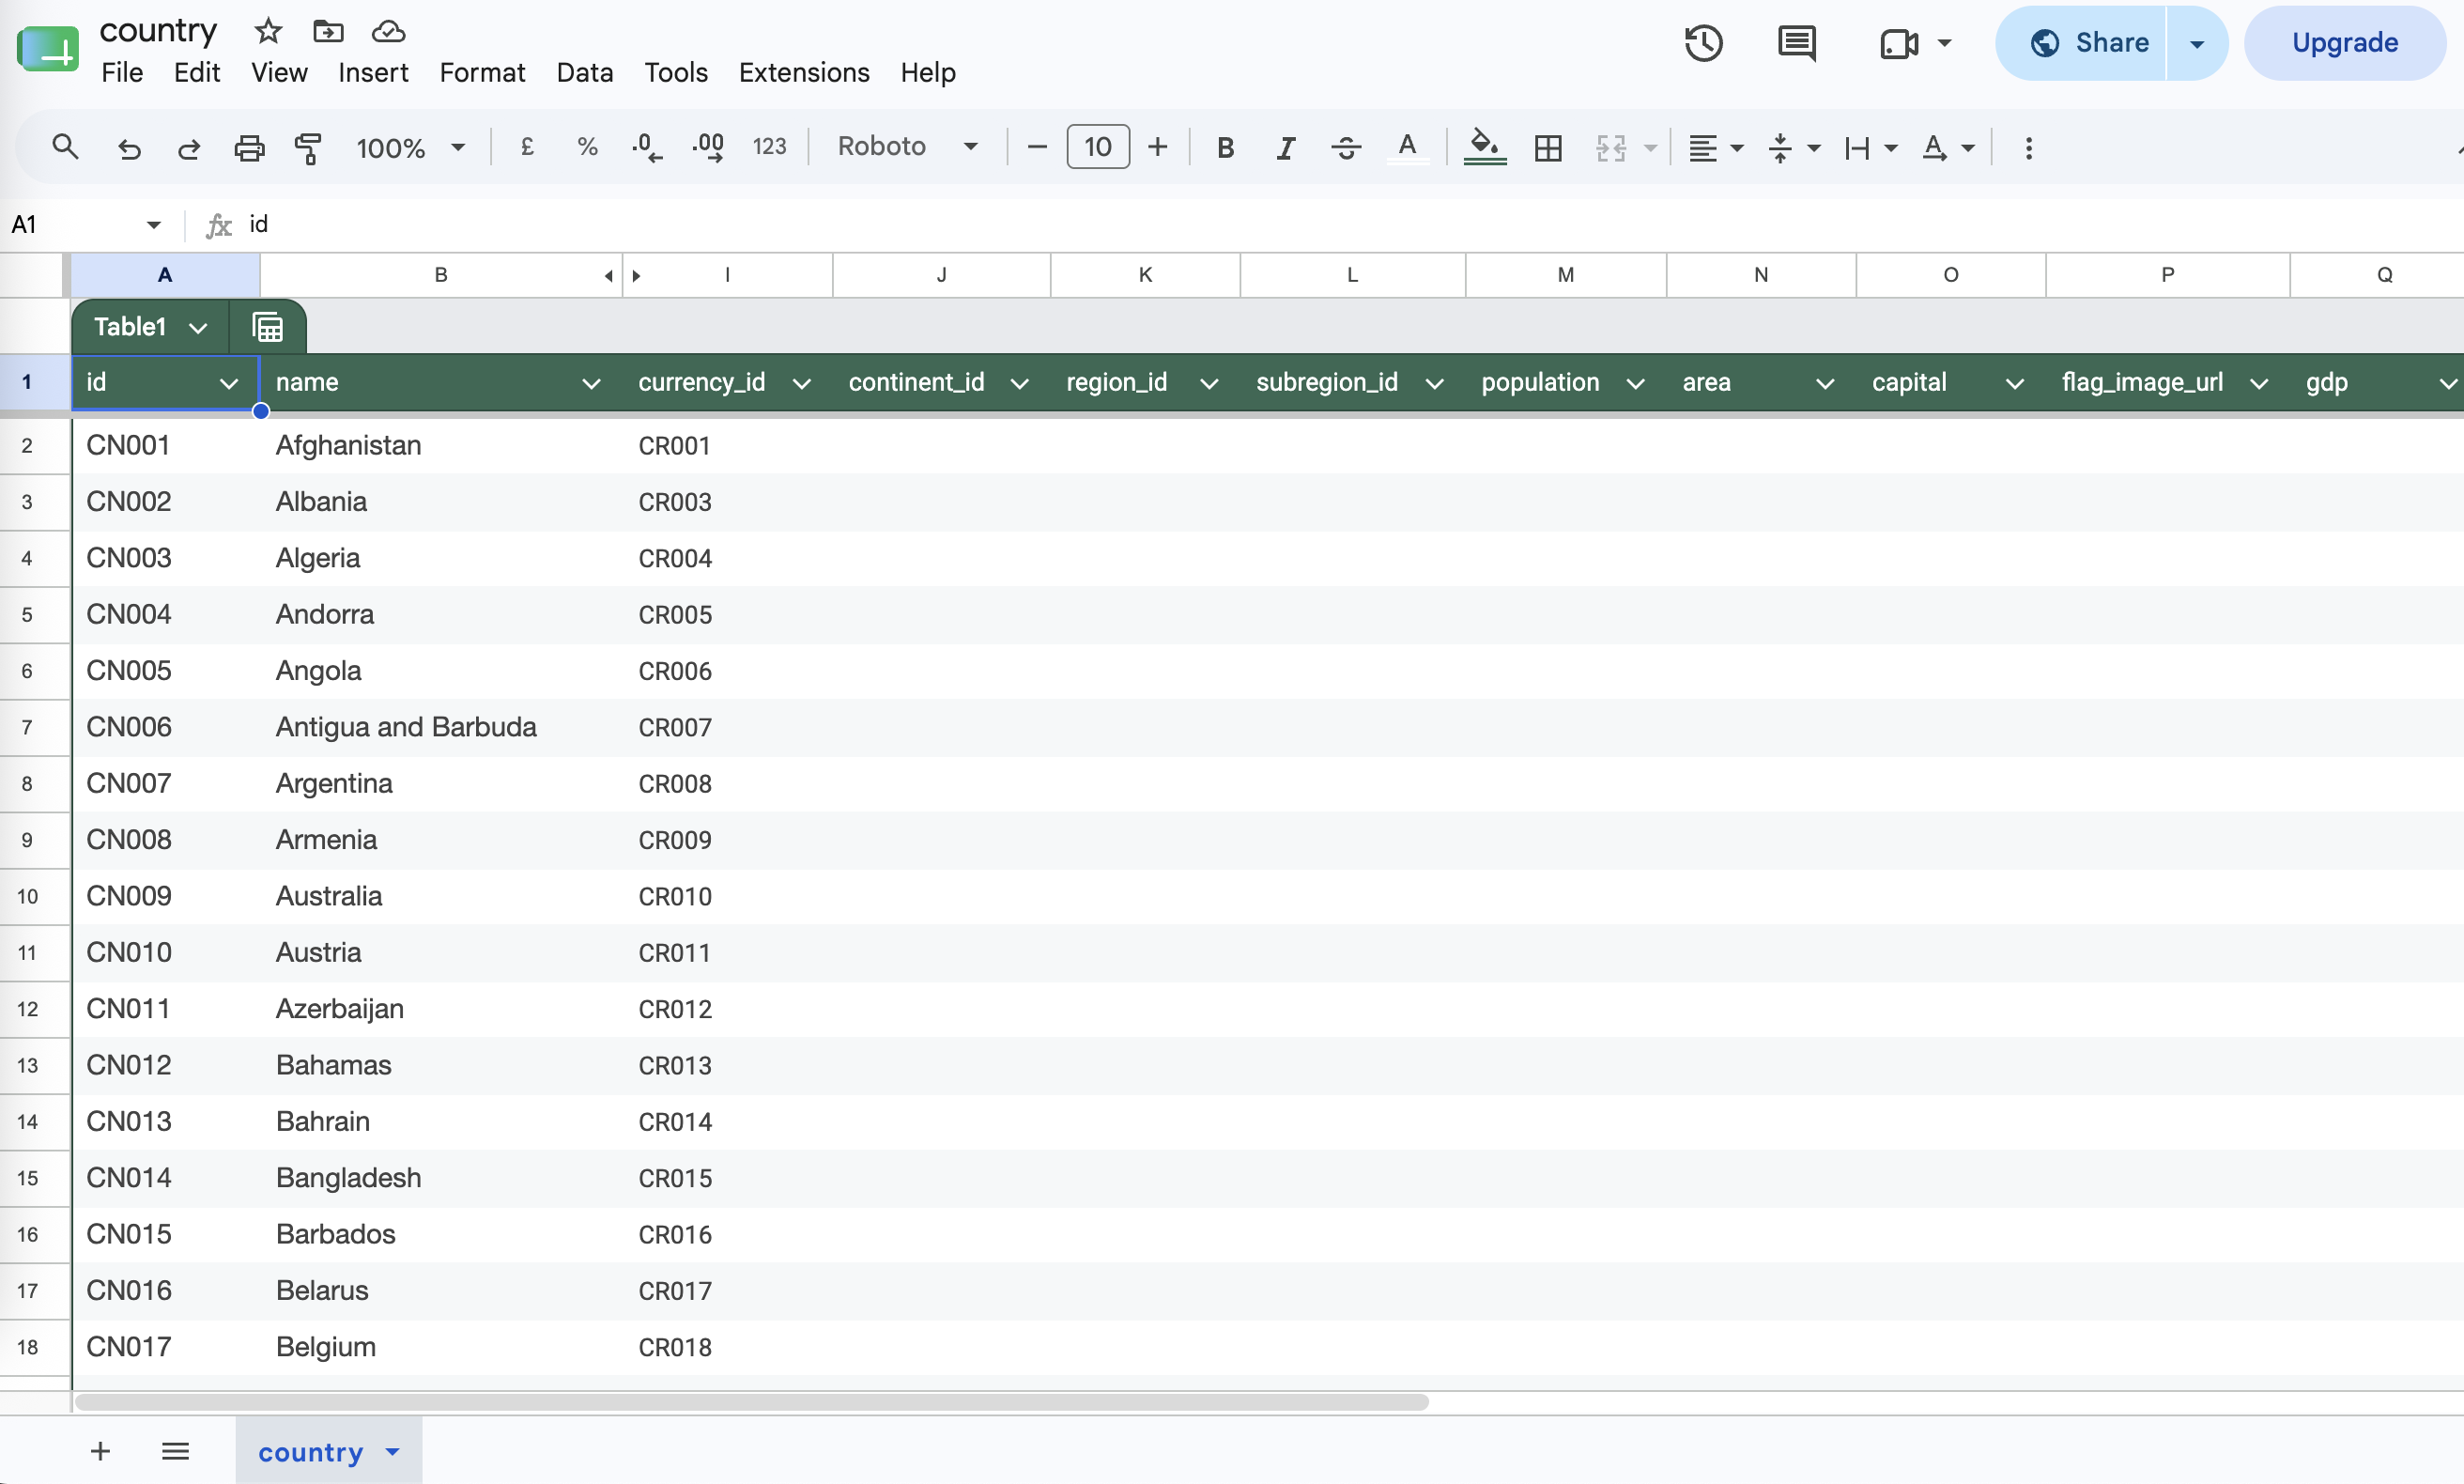Expand the Table1 name dropdown
Viewport: 2464px width, 1484px height.
198,327
